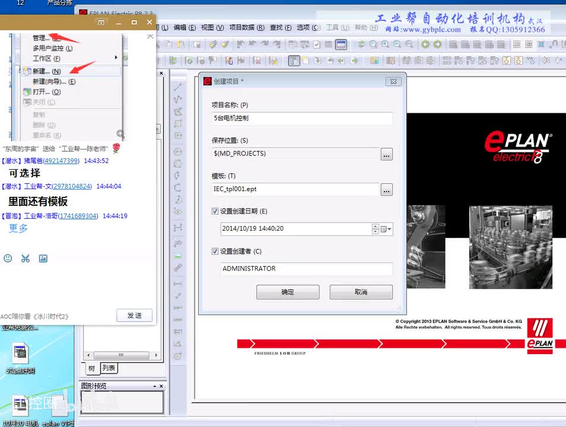The image size is (566, 427).
Task: Select 新建...(N) in project menu
Action: click(x=71, y=71)
